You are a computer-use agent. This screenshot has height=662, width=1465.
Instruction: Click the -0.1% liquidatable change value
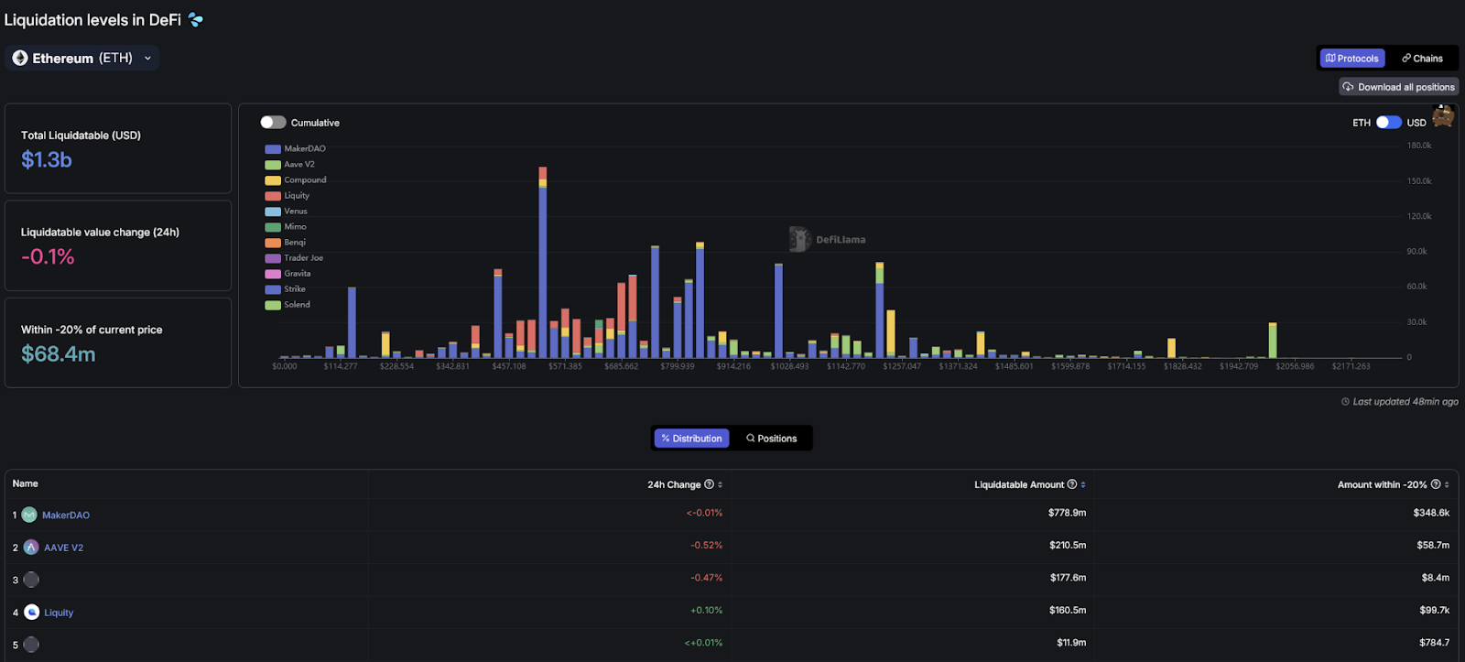[48, 256]
